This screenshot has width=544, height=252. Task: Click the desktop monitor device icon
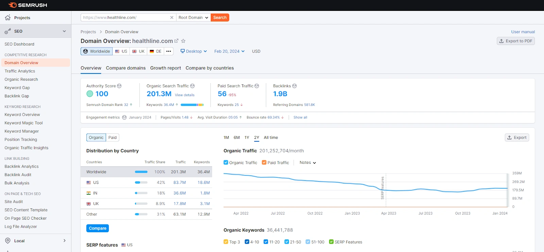(183, 51)
